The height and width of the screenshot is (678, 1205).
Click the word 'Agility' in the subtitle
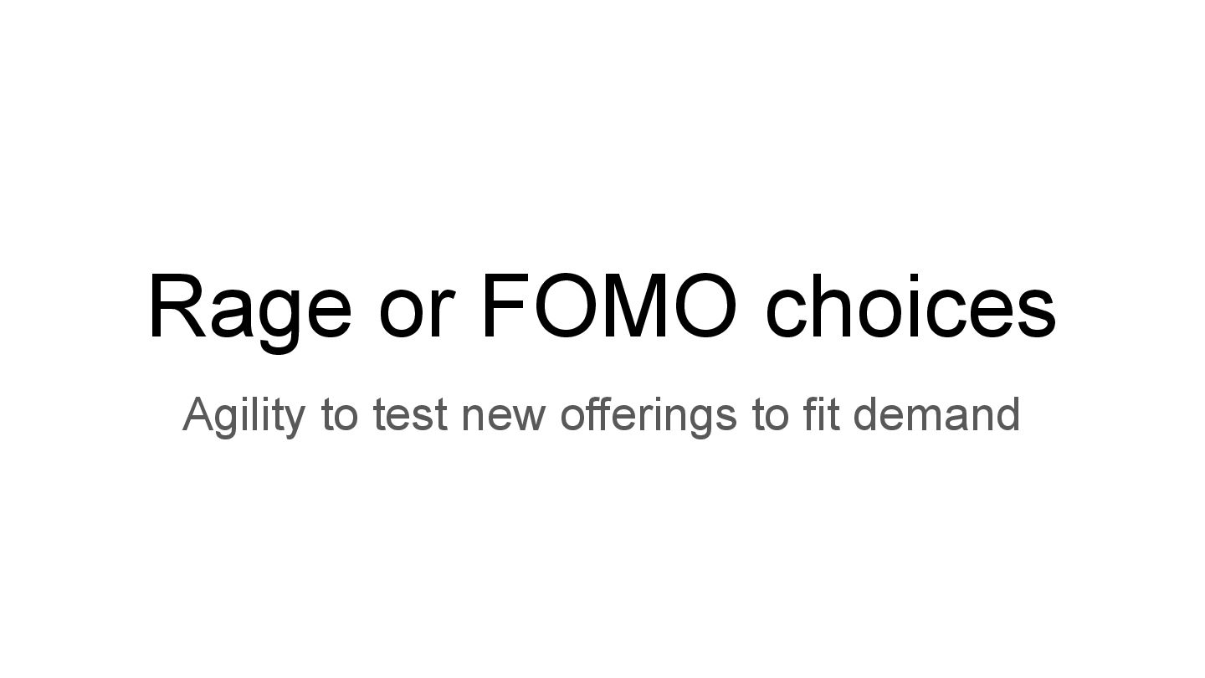[244, 416]
